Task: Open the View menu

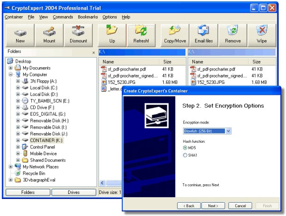Action: pyautogui.click(x=43, y=17)
